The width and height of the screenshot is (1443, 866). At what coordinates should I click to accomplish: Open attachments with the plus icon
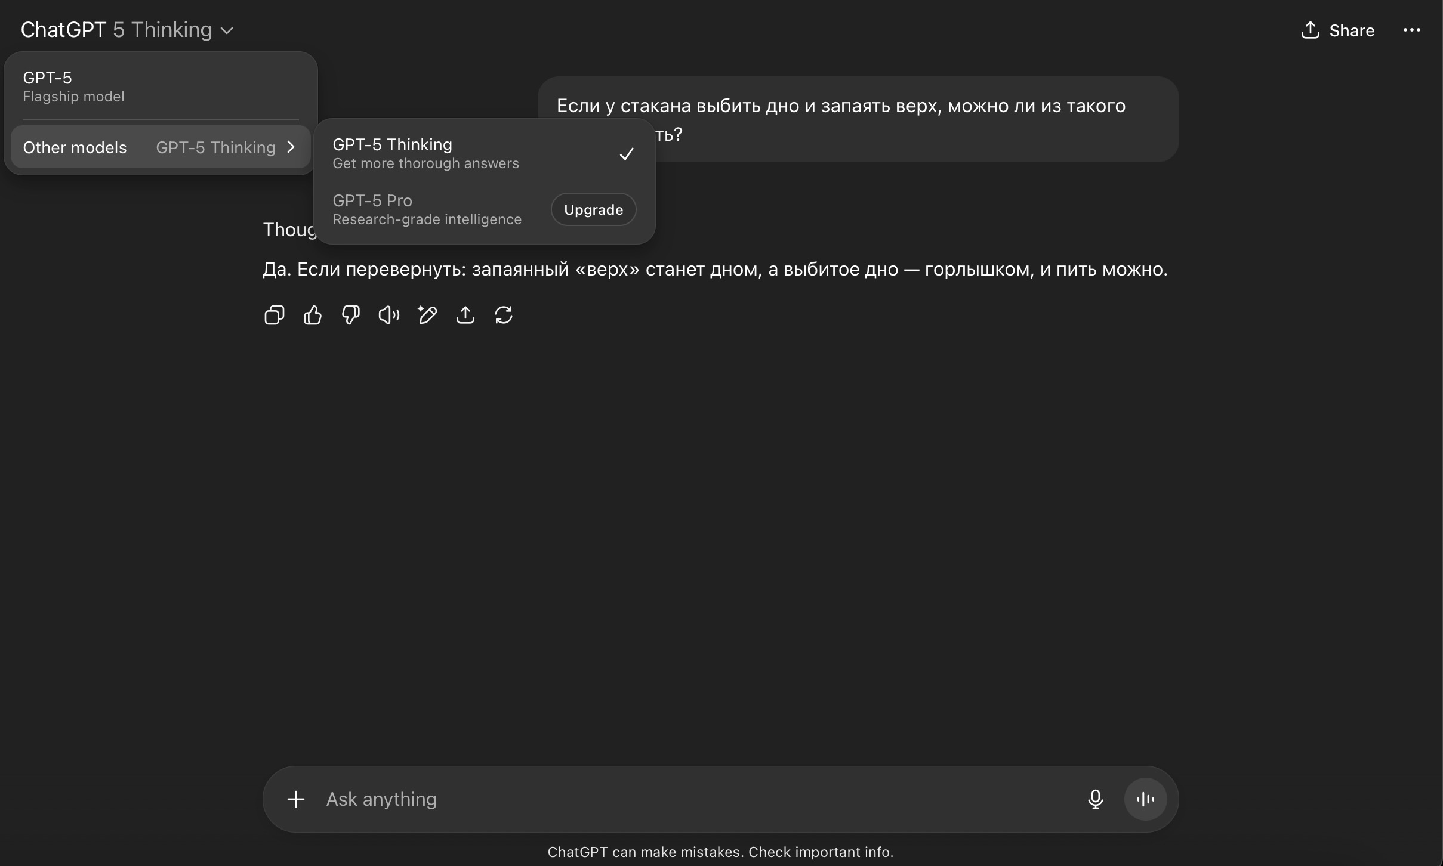(296, 799)
